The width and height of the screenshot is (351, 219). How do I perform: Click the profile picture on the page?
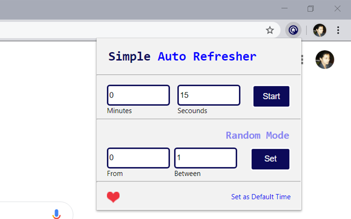(x=325, y=59)
